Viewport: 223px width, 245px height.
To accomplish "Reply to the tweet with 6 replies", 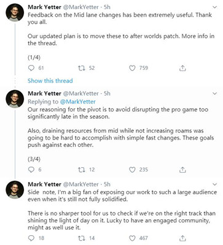I will tap(31, 170).
